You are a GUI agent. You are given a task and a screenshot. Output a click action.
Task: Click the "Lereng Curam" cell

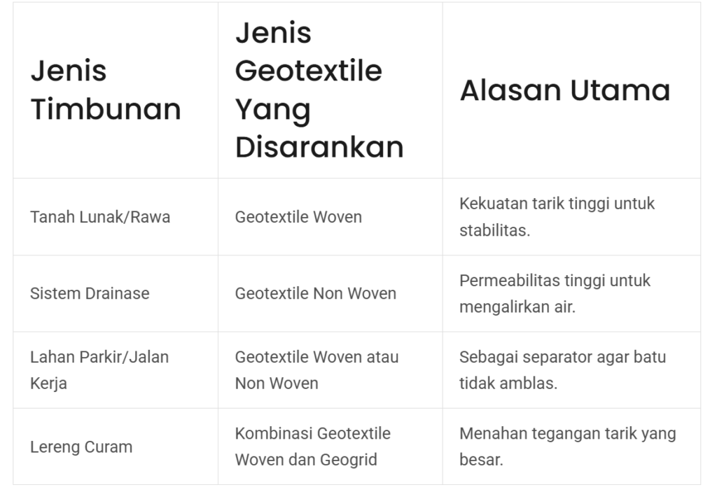(81, 447)
